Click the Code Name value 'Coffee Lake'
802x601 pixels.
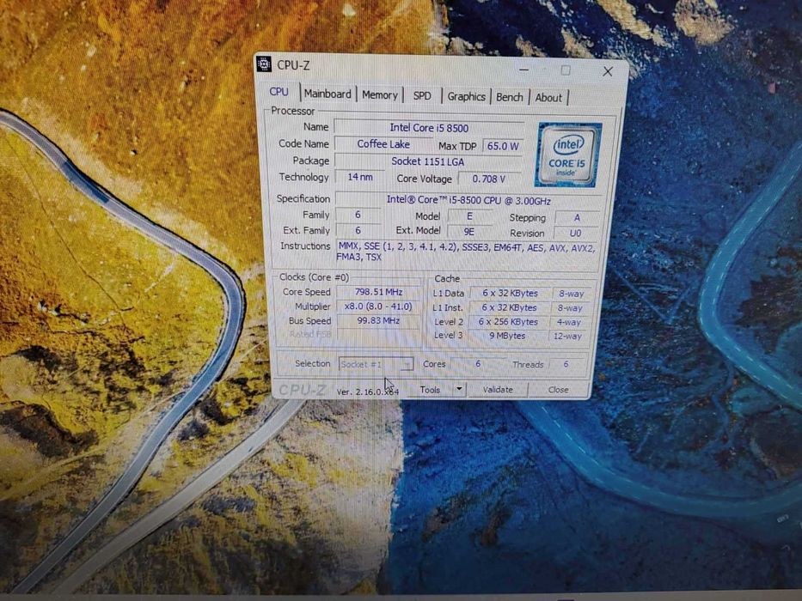click(383, 144)
